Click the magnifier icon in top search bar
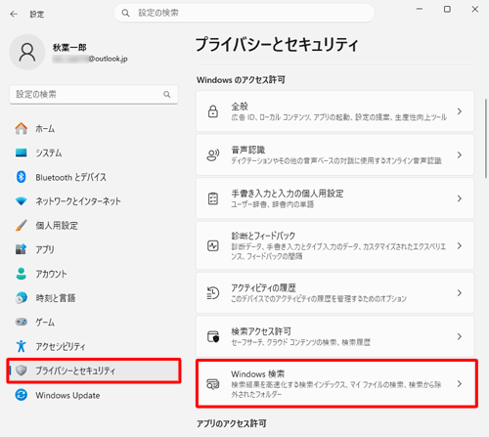Viewport: 489px width, 437px height. 125,13
